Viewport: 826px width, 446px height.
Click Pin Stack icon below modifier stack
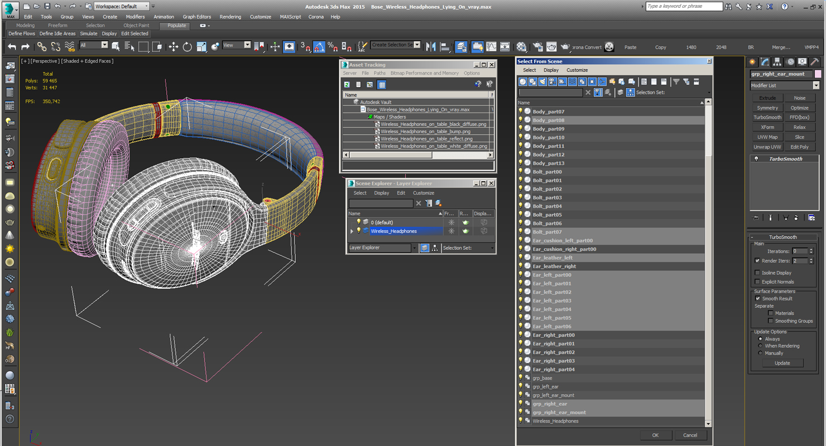tap(756, 217)
